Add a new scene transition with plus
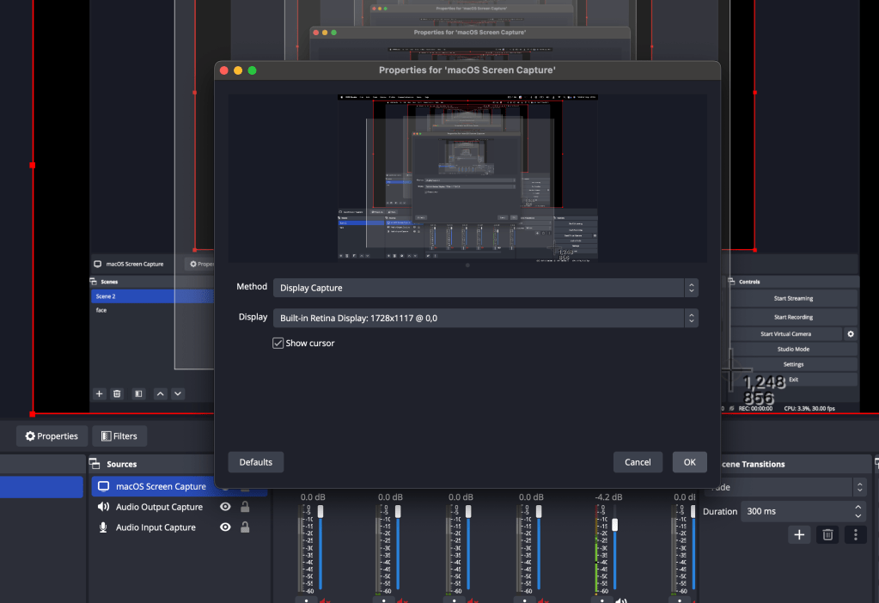The height and width of the screenshot is (603, 879). pos(799,534)
